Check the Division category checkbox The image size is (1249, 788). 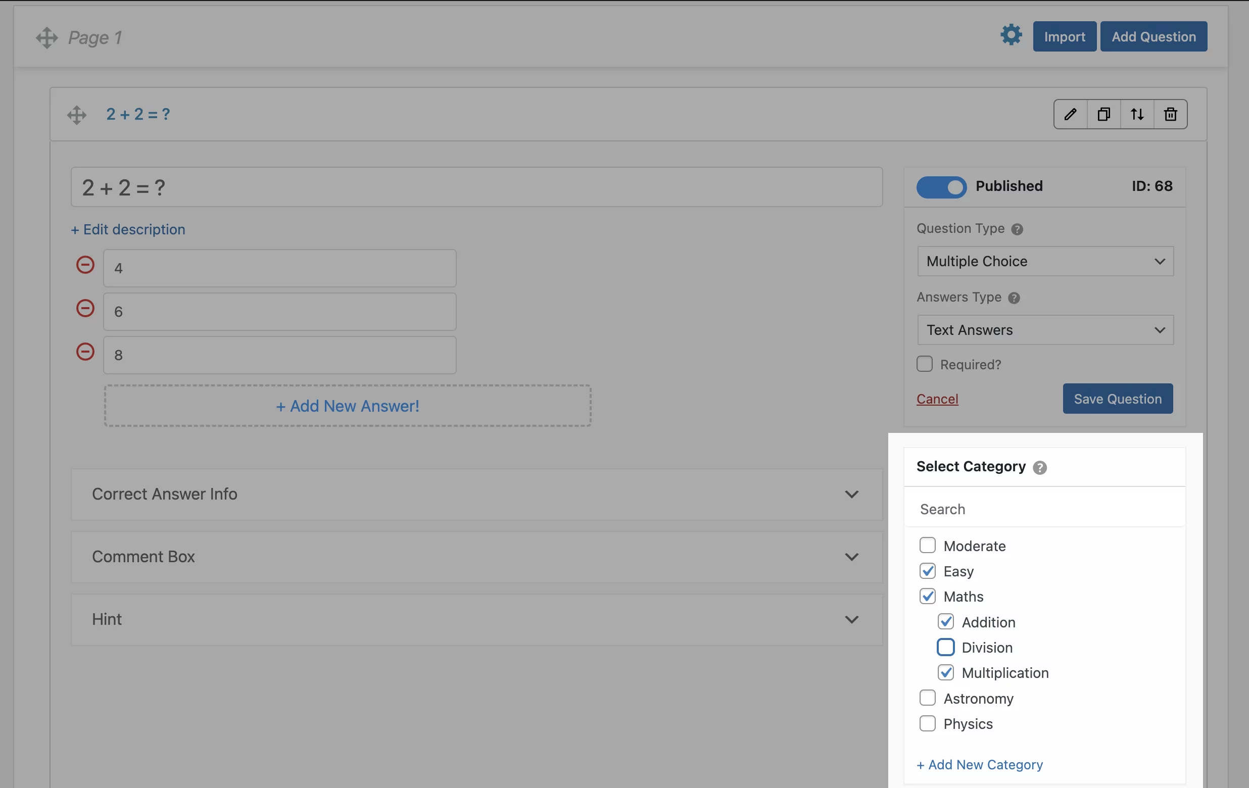tap(945, 647)
